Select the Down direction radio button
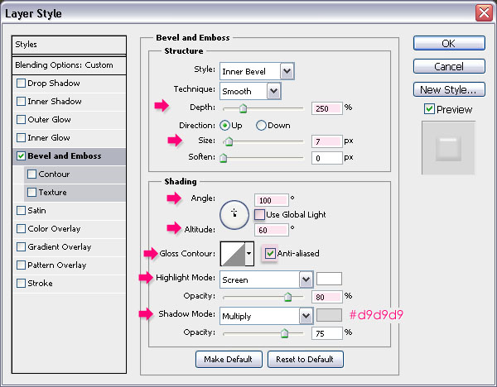 (x=261, y=126)
